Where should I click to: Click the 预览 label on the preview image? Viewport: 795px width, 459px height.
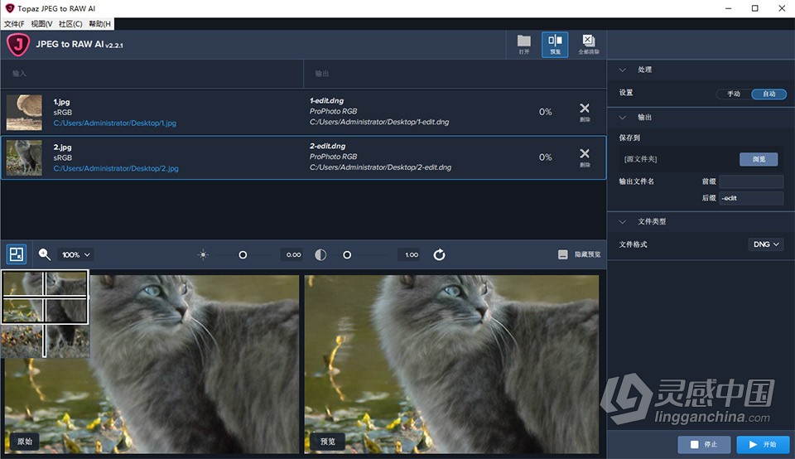pos(328,442)
